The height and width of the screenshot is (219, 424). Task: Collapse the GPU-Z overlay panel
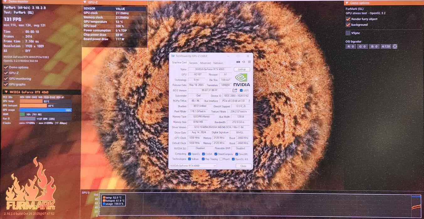(85, 3)
